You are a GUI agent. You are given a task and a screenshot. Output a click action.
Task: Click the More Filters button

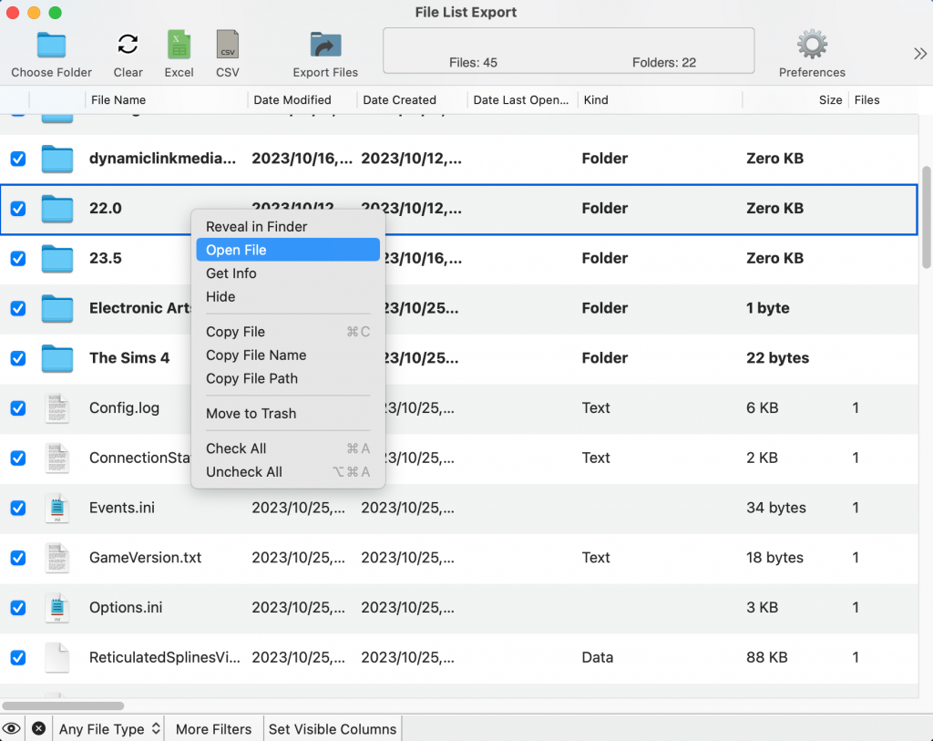(x=213, y=728)
